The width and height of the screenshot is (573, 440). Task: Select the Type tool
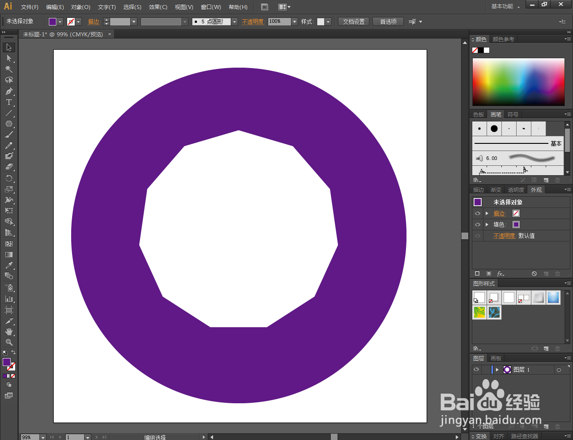[9, 102]
